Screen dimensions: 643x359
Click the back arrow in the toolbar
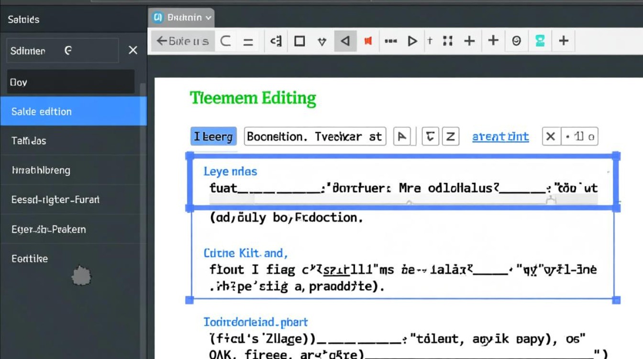[x=162, y=41]
